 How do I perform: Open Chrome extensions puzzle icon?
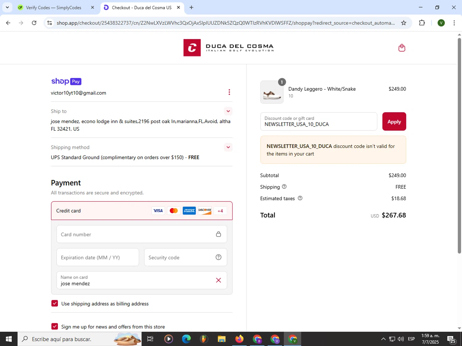point(422,23)
